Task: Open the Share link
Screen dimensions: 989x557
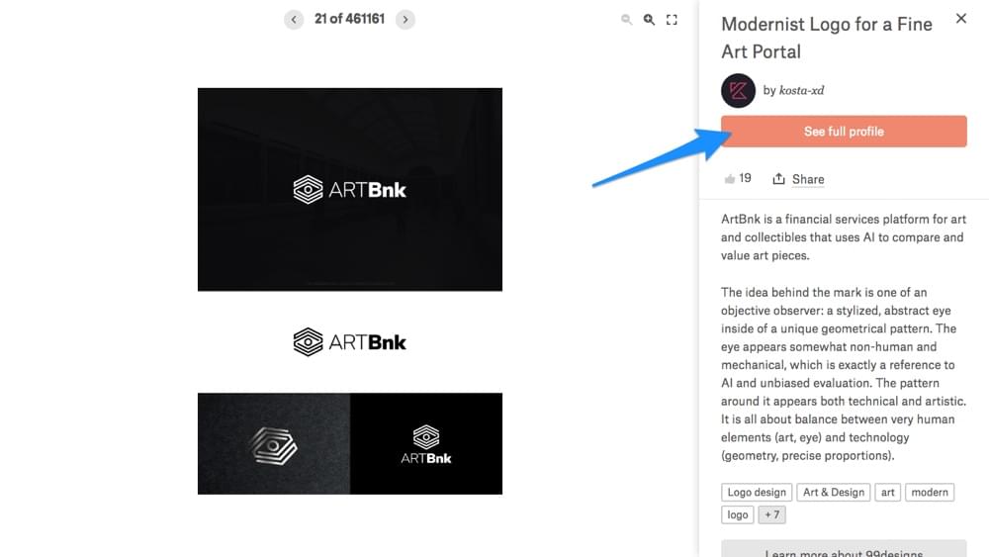Action: [x=808, y=179]
